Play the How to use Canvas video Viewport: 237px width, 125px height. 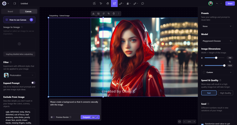(x=31, y=20)
